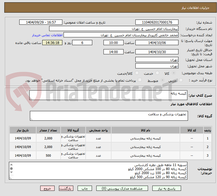The height and width of the screenshot is (196, 217).
Task: Select the کالا radio button
Action: (174, 73)
